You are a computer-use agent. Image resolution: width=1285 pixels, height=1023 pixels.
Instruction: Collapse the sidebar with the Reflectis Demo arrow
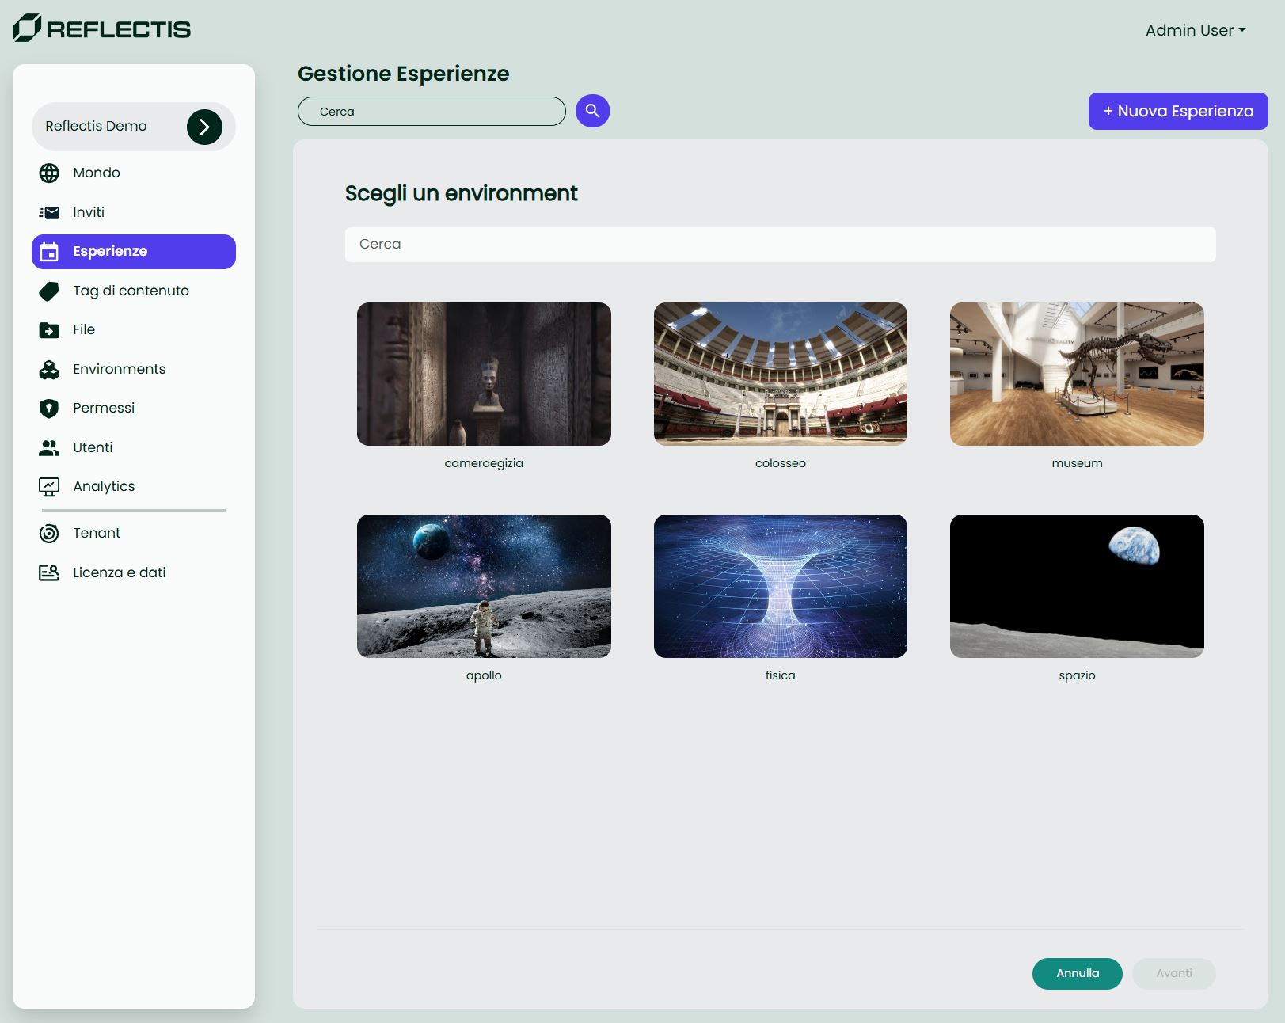point(205,126)
